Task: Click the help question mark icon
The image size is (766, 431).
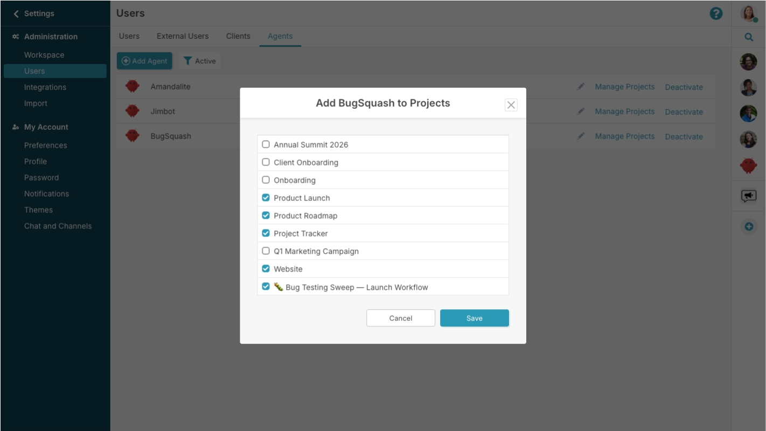Action: (716, 13)
